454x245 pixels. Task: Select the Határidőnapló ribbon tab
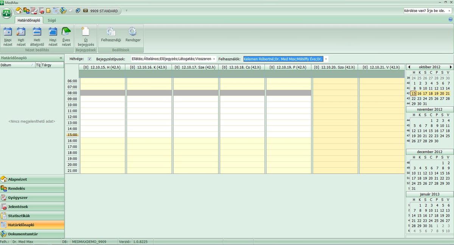(29, 20)
